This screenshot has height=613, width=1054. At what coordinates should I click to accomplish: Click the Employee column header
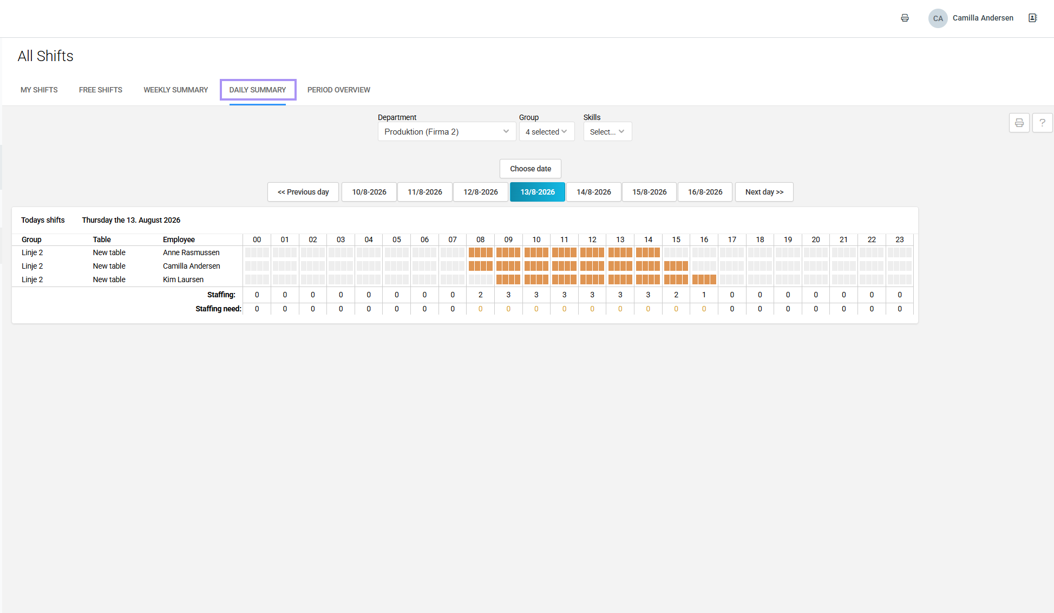179,239
